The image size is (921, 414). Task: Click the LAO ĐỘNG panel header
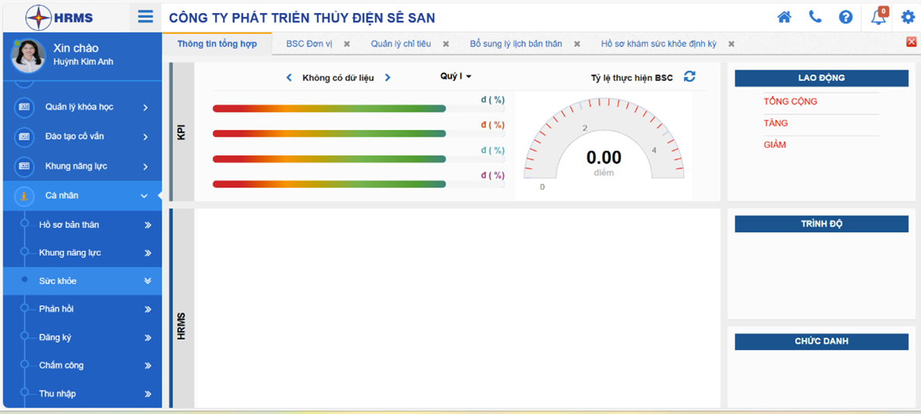[x=821, y=78]
